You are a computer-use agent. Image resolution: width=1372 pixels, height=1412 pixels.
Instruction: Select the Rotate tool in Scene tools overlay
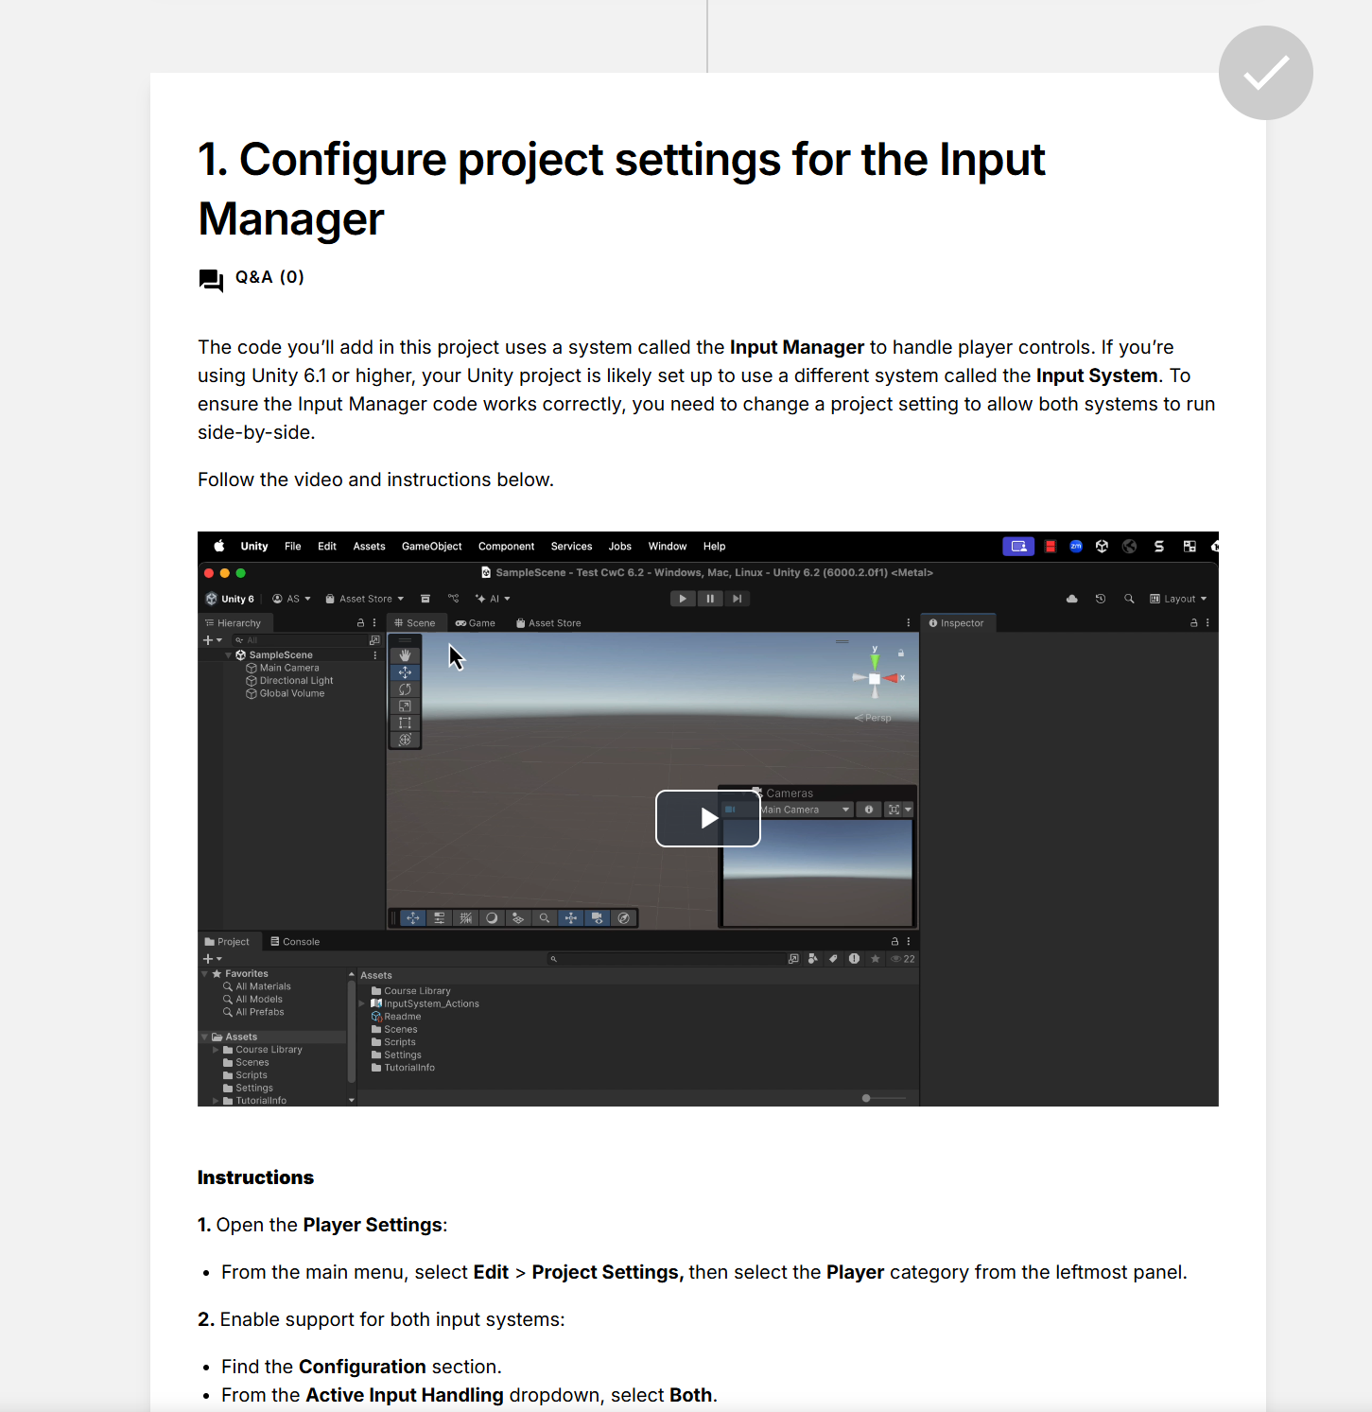click(405, 689)
